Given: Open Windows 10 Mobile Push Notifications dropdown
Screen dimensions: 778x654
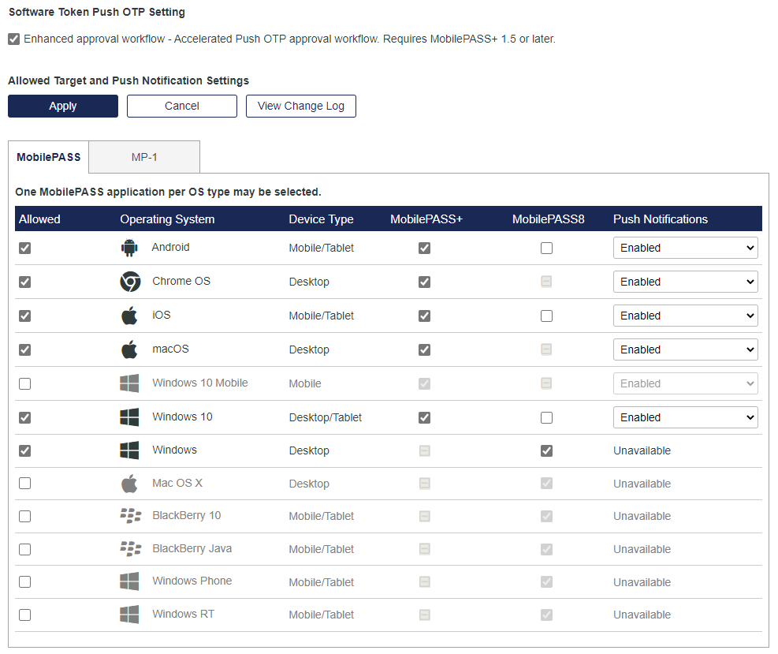Looking at the screenshot, I should tap(685, 383).
